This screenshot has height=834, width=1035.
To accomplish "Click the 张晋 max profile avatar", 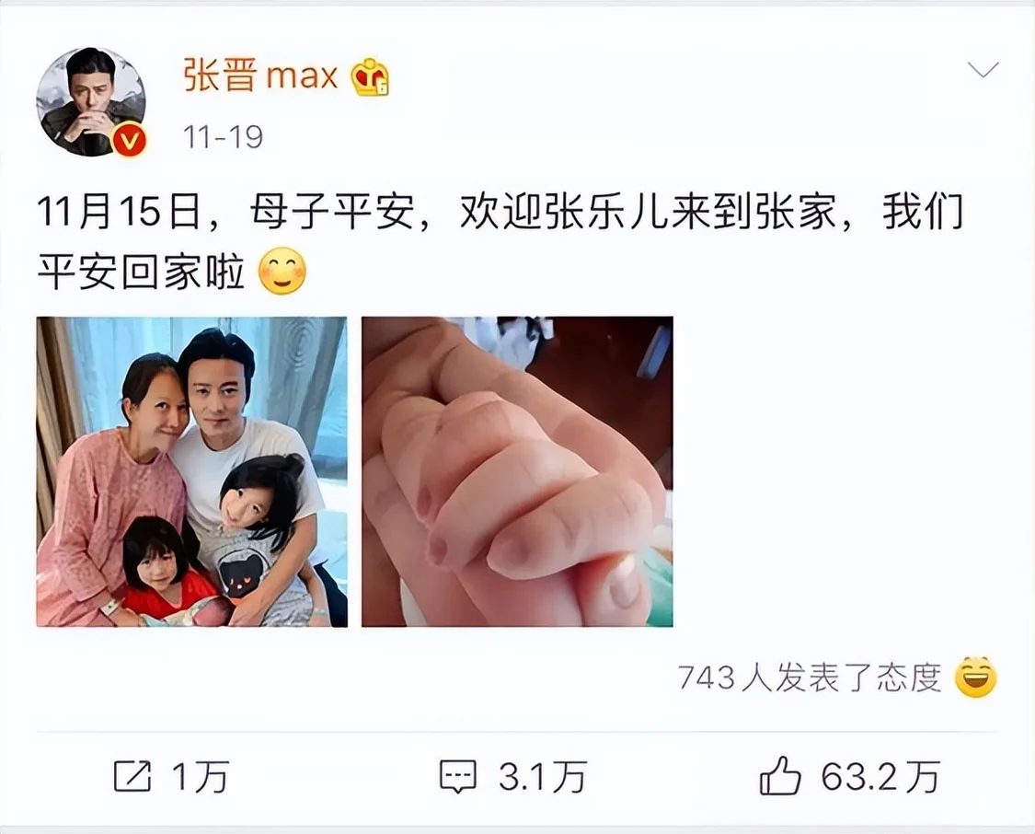I will pos(91,101).
